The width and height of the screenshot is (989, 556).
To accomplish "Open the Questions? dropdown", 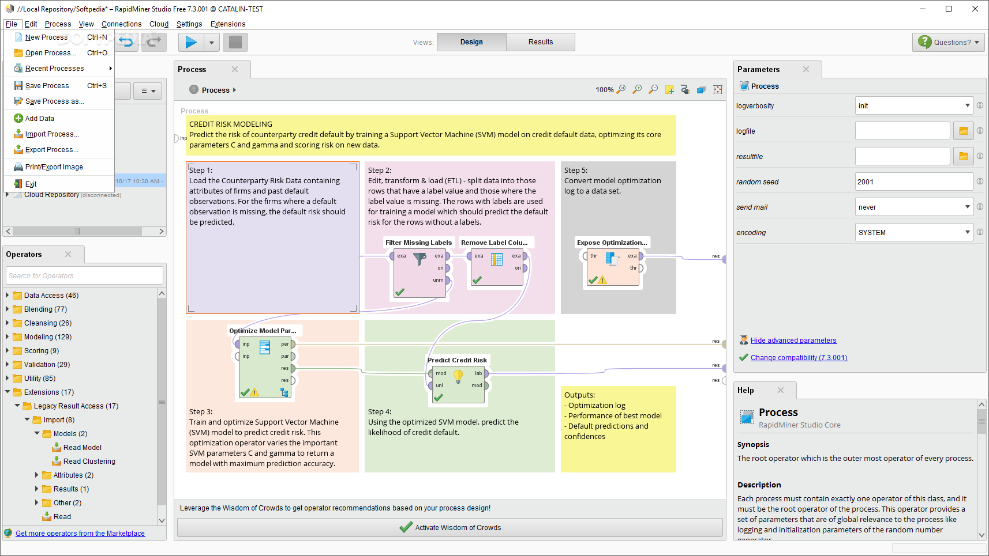I will [949, 42].
